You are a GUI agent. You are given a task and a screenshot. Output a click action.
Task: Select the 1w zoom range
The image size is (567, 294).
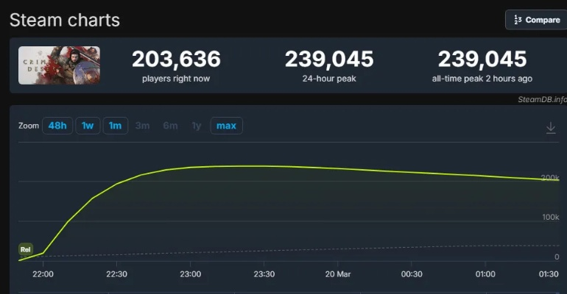[x=88, y=126]
